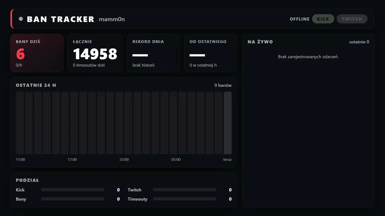Click the PODZIAŁ section heading
This screenshot has height=216, width=385.
27,180
